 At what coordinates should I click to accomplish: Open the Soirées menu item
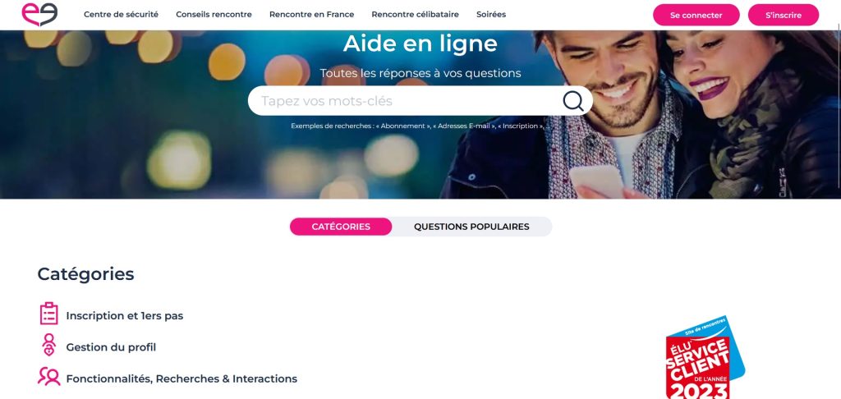tap(491, 15)
